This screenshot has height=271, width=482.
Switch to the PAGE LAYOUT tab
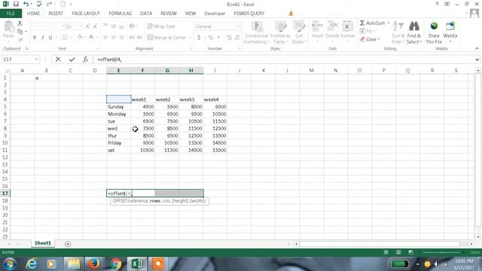pyautogui.click(x=86, y=14)
